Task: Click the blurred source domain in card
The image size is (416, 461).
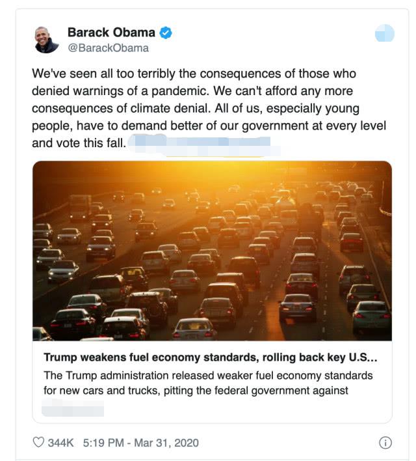Action: tap(72, 410)
